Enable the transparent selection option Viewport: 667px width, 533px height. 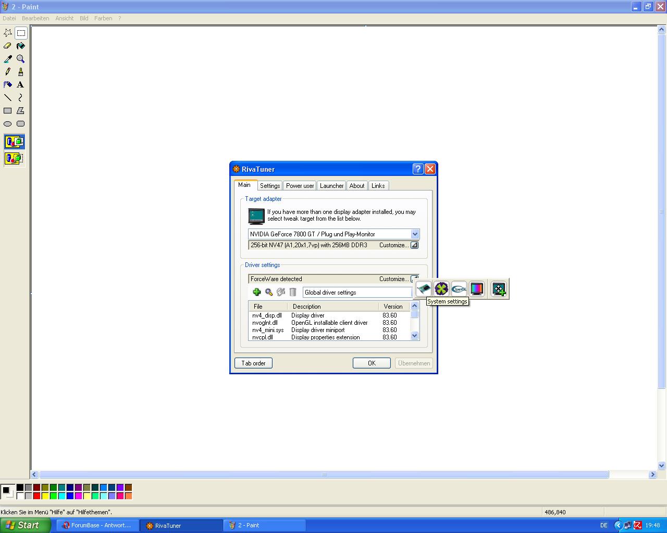(14, 158)
